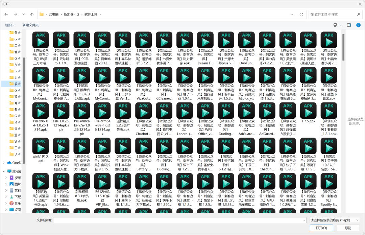Screen dimensions: 365x235
Task: Select WPS Office apk file
Action: [x=205, y=119]
